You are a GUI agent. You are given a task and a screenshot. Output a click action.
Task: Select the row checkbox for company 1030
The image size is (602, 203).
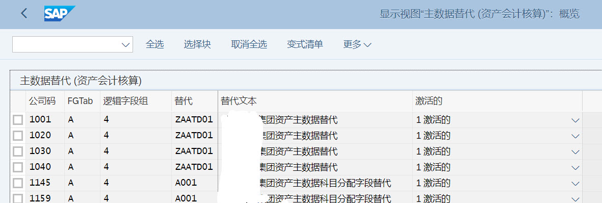coord(18,151)
